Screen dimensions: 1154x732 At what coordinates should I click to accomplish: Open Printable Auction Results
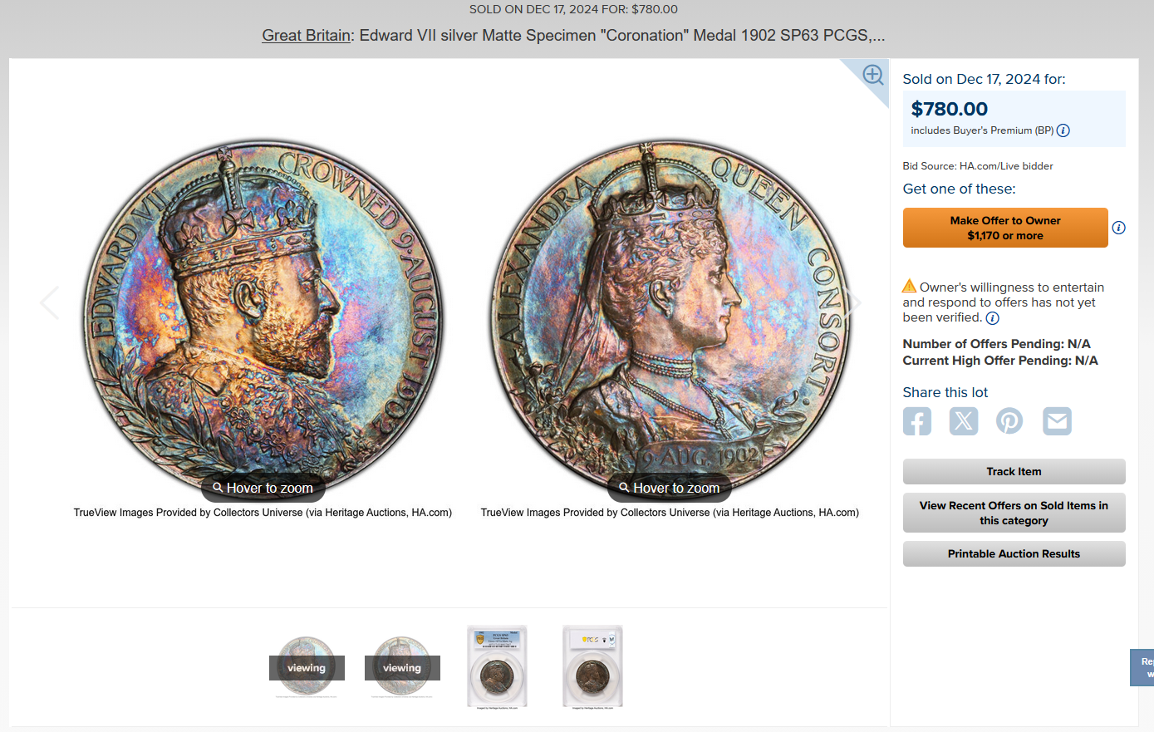(1014, 554)
